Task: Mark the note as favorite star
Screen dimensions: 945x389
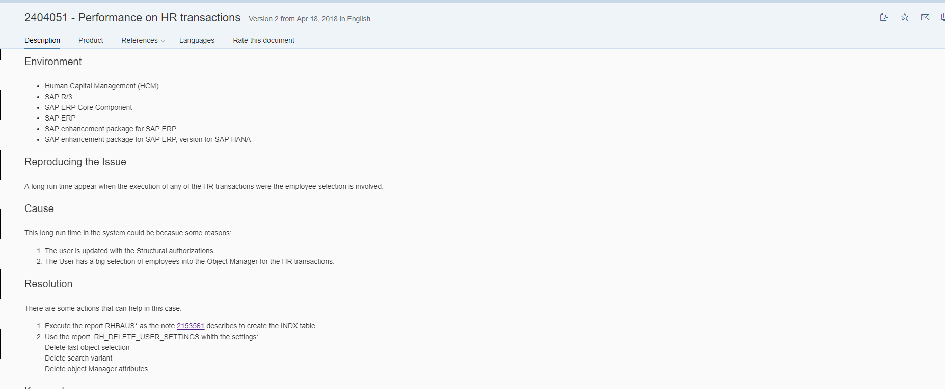Action: pyautogui.click(x=905, y=17)
